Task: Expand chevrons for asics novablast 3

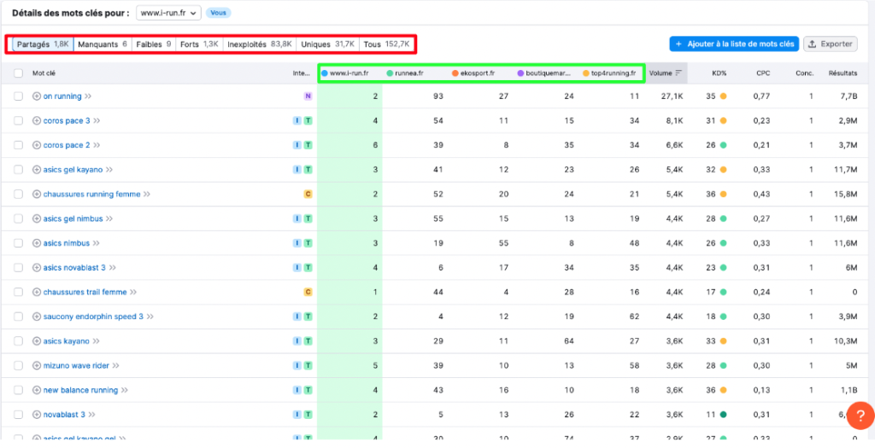Action: [112, 268]
